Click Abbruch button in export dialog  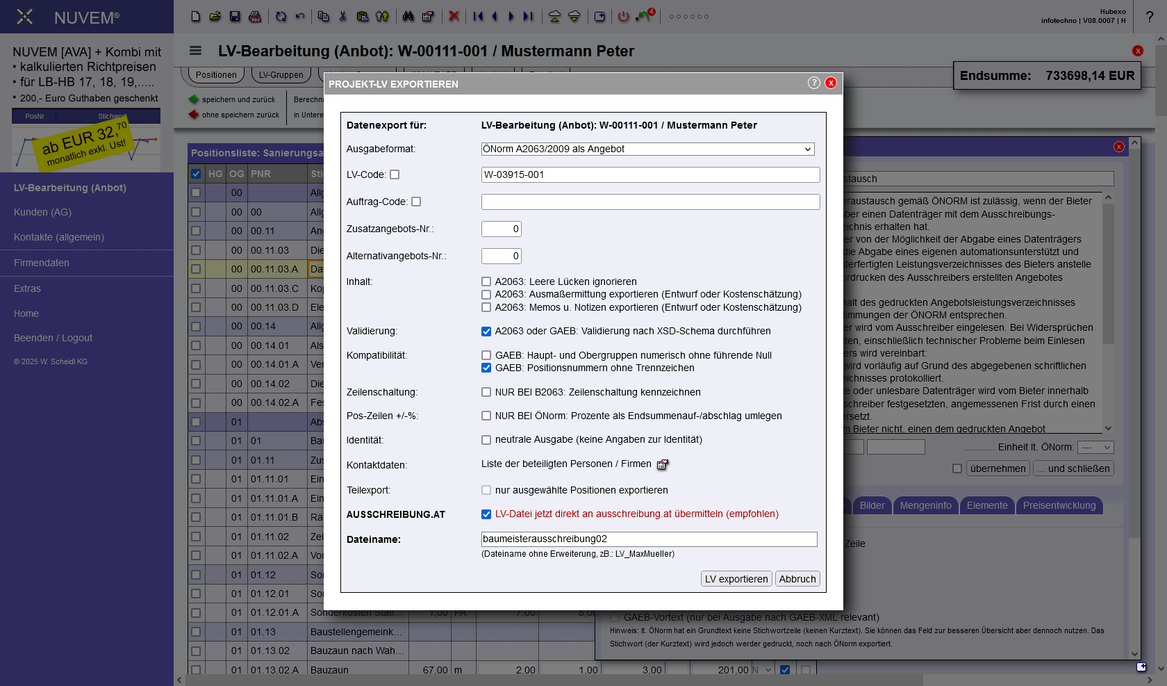pos(797,579)
